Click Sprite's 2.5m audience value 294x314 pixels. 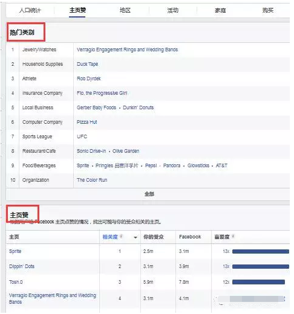(148, 251)
